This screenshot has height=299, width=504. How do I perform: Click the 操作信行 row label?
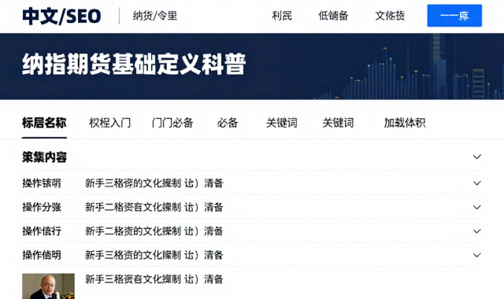(42, 231)
